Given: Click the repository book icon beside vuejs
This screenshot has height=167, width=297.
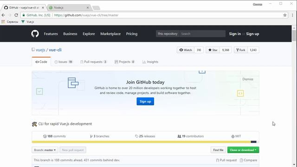Looking at the screenshot, I should [33, 50].
